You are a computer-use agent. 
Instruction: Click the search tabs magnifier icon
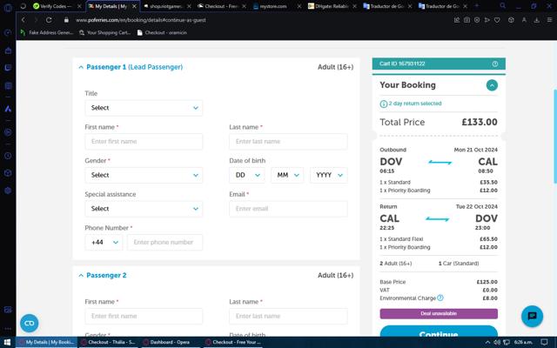503,6
